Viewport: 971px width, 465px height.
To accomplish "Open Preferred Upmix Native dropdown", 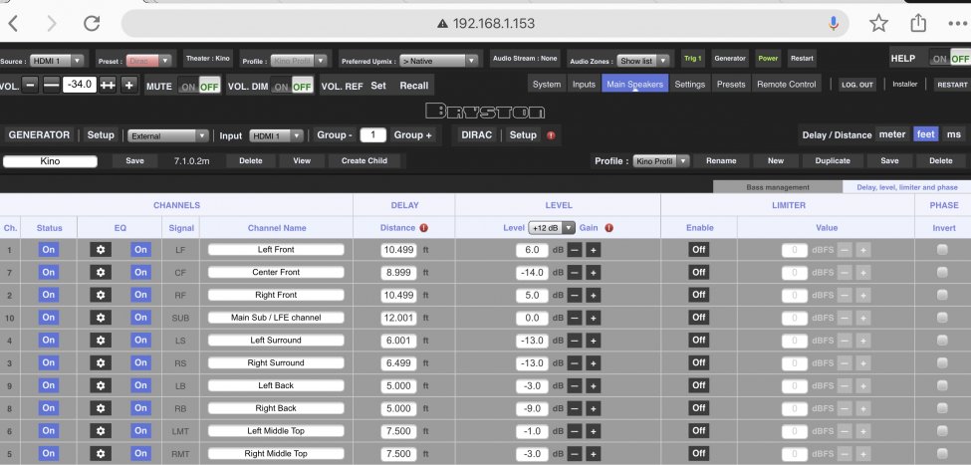I will click(438, 61).
